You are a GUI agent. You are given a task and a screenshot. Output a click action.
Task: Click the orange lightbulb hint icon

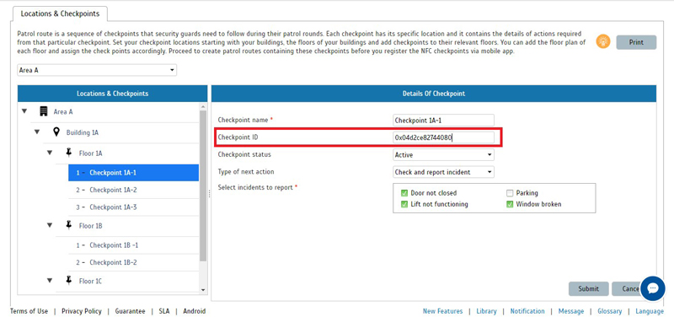coord(603,41)
